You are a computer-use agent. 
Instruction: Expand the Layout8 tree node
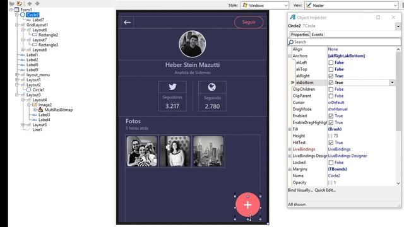[x=23, y=50]
